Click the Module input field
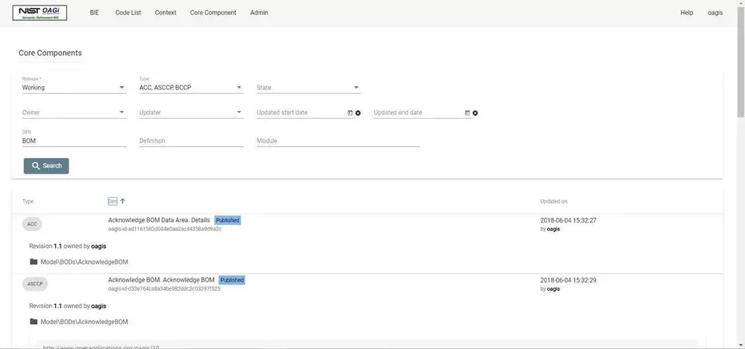Screen dimensions: 745x349 338,141
